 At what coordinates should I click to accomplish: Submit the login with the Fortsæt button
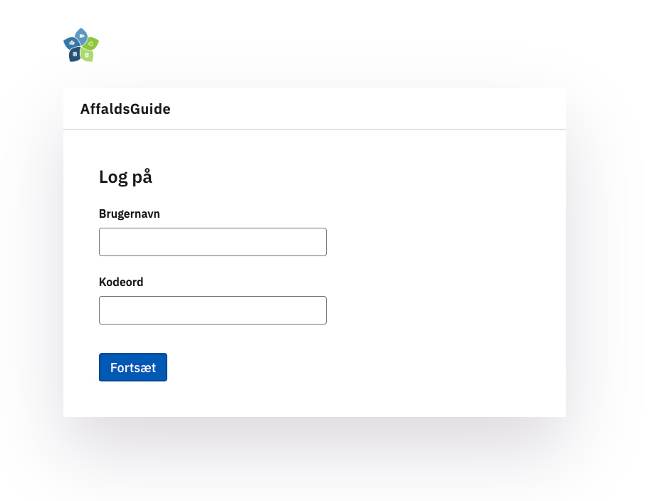pyautogui.click(x=133, y=367)
